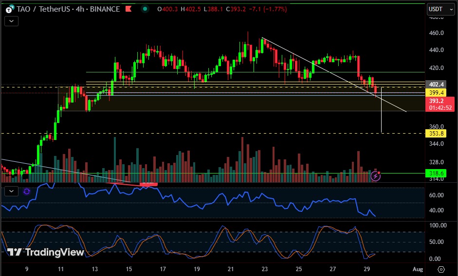Click the 440.0 price axis label
458x276 pixels.
tap(437, 50)
